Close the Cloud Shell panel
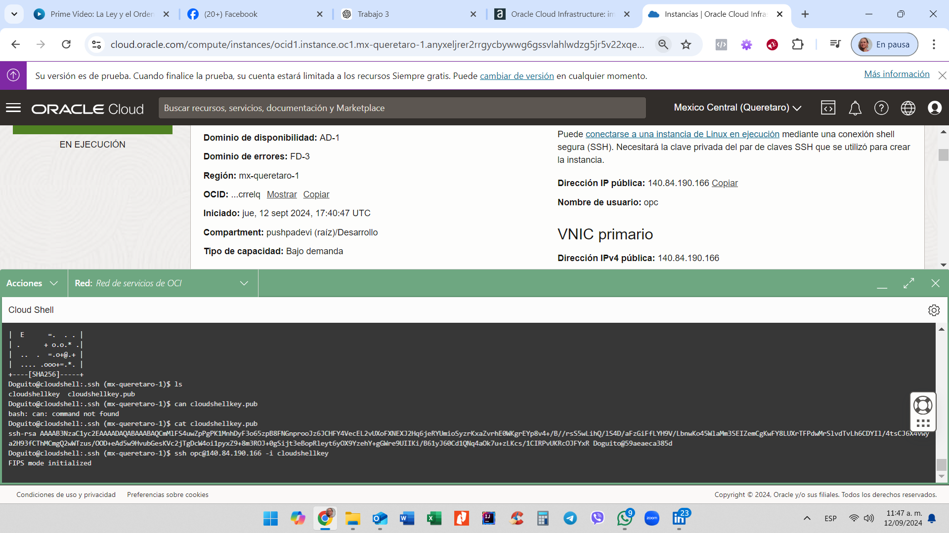Image resolution: width=949 pixels, height=533 pixels. [935, 283]
